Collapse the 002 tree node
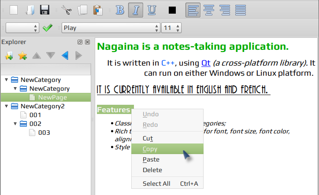This screenshot has height=195, width=319. click(x=15, y=124)
